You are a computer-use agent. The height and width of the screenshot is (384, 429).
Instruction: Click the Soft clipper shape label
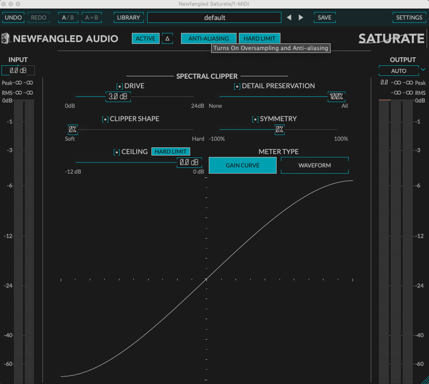click(x=70, y=139)
